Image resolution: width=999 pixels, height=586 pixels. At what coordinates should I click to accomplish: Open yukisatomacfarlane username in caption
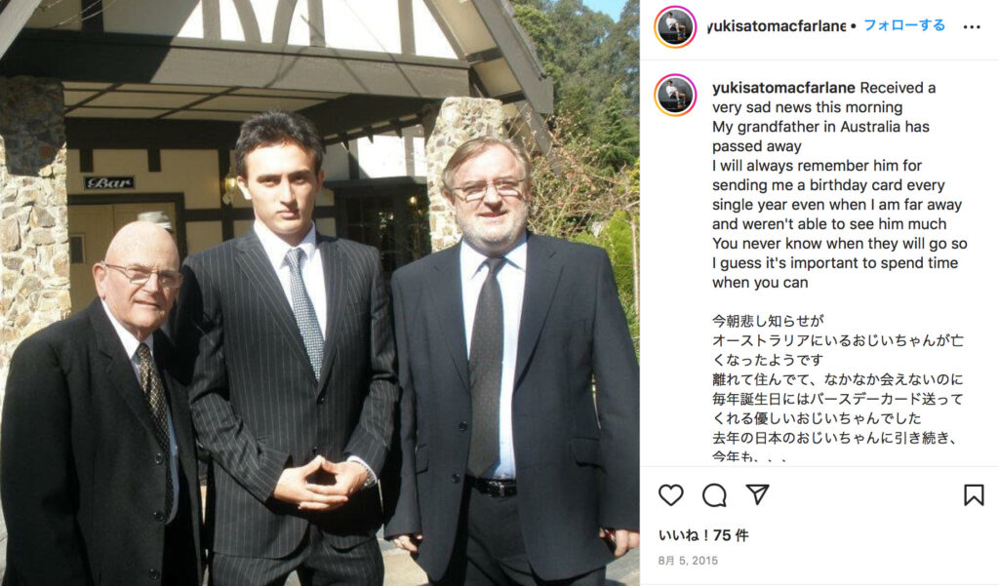783,88
